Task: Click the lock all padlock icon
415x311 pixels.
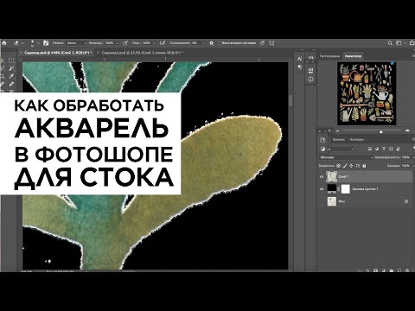Action: tap(364, 166)
